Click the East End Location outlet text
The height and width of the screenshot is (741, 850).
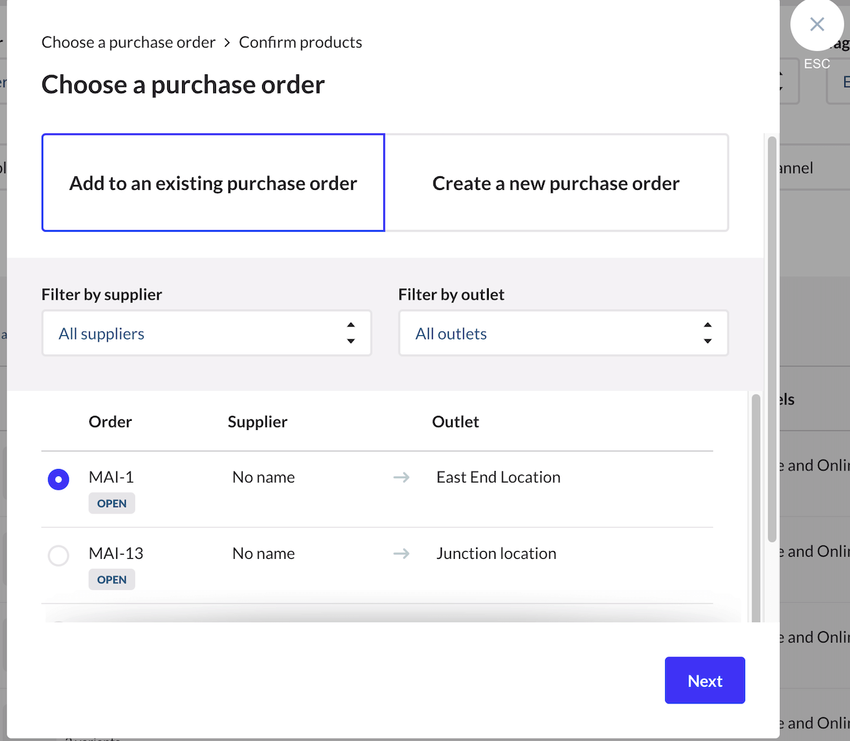point(498,477)
